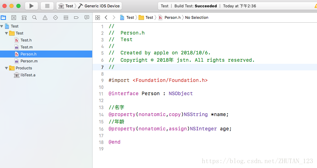Stop the running task
The height and width of the screenshot is (168, 317).
[x=47, y=6]
